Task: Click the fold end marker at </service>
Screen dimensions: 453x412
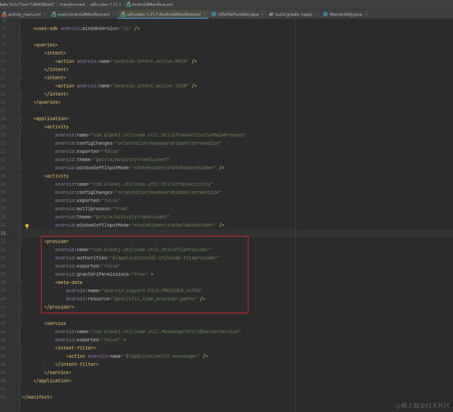Action: click(20, 372)
